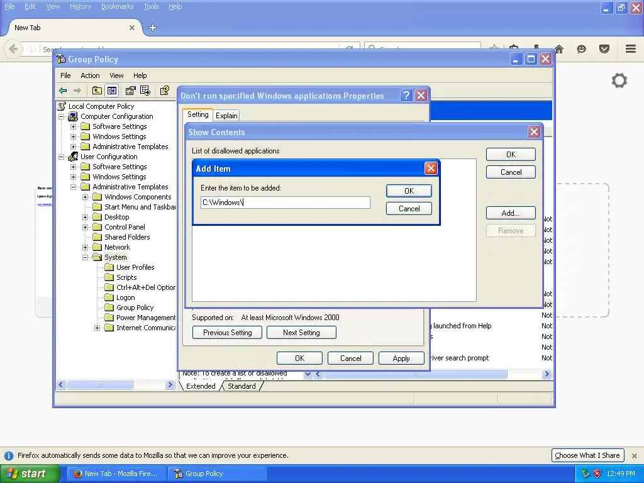
Task: Click the Add... button in Show Contents
Action: tap(511, 213)
